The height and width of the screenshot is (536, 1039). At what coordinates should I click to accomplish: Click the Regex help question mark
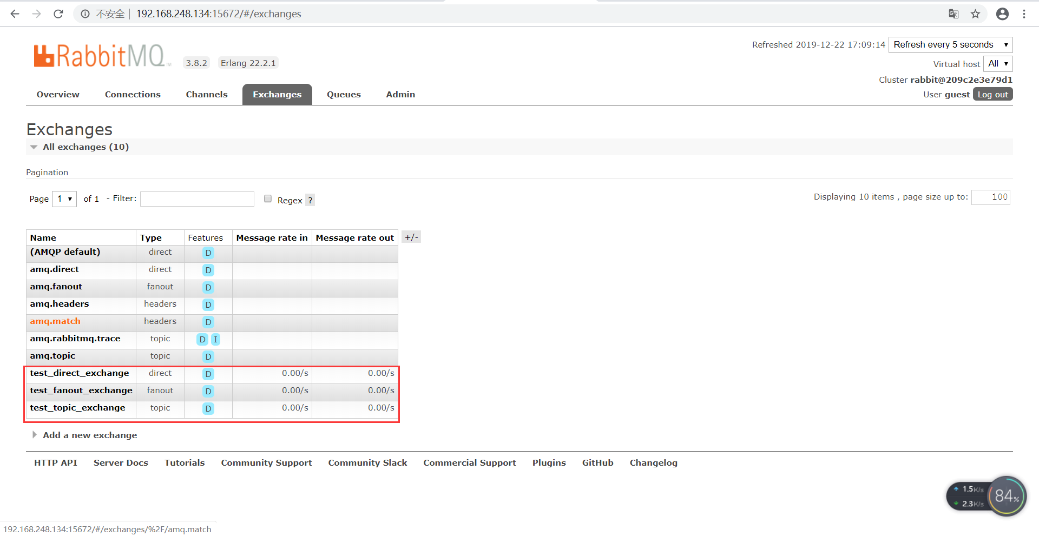coord(310,200)
